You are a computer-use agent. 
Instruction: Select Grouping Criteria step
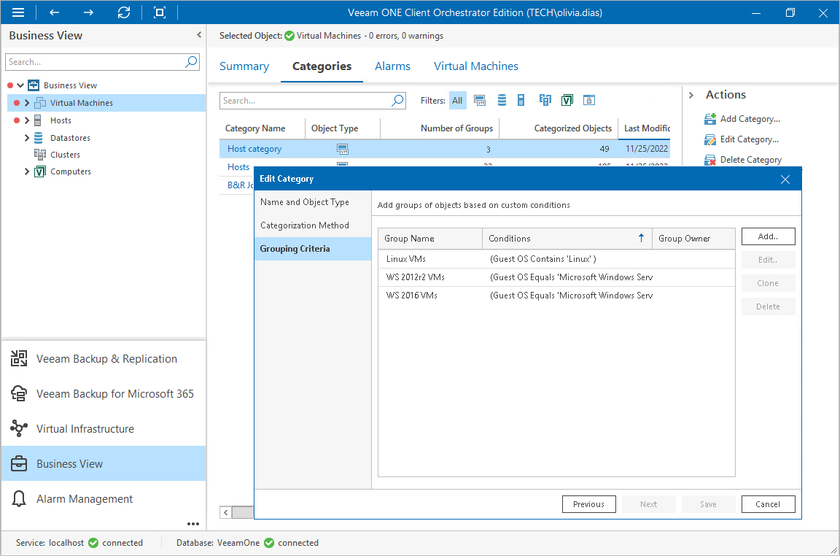point(313,249)
